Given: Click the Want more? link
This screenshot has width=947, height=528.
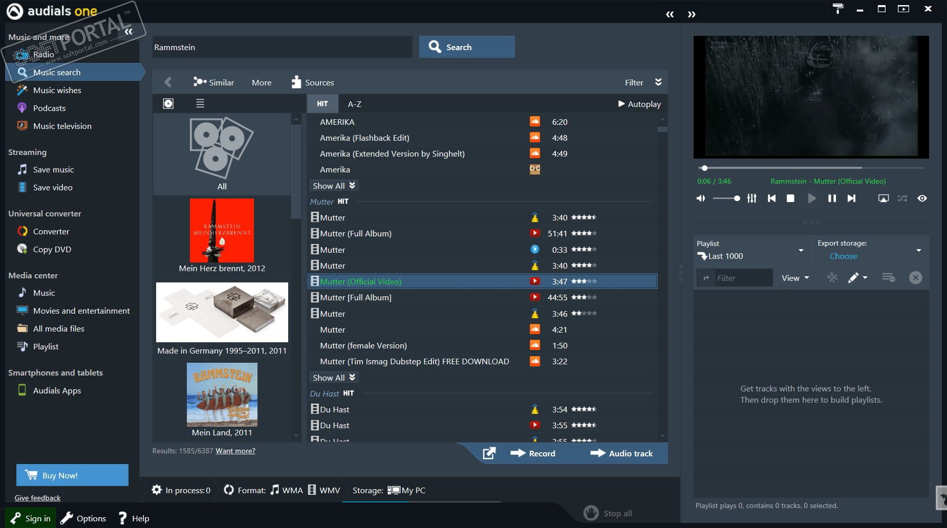Looking at the screenshot, I should [235, 451].
